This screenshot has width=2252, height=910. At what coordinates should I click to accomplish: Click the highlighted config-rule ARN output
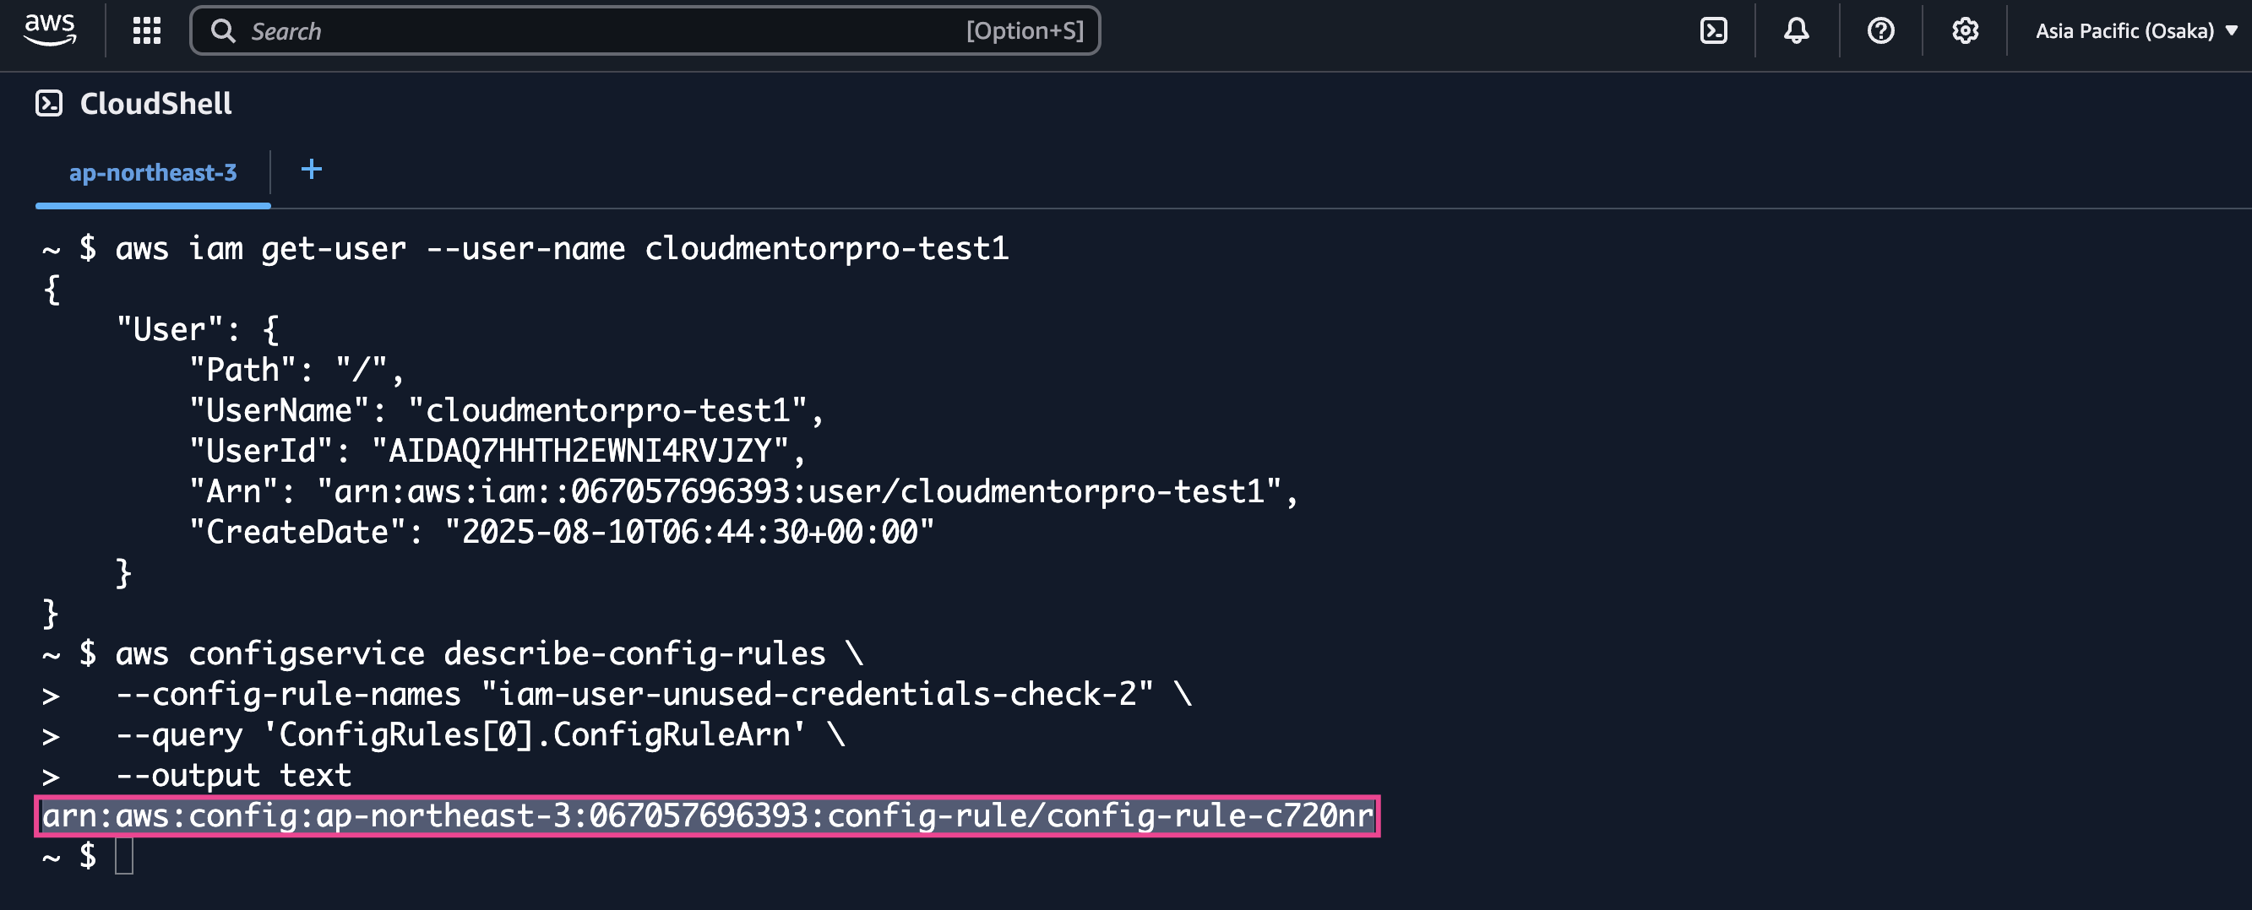[706, 815]
